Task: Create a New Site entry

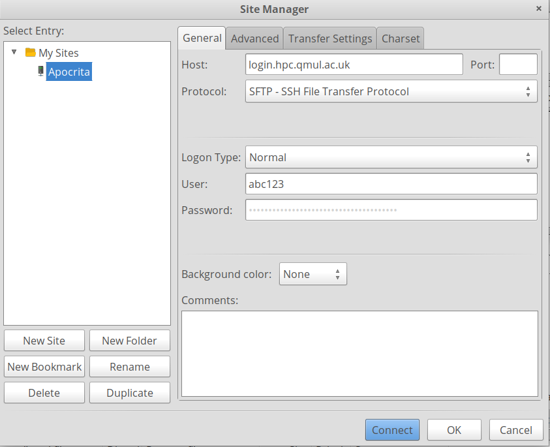Action: [x=44, y=340]
